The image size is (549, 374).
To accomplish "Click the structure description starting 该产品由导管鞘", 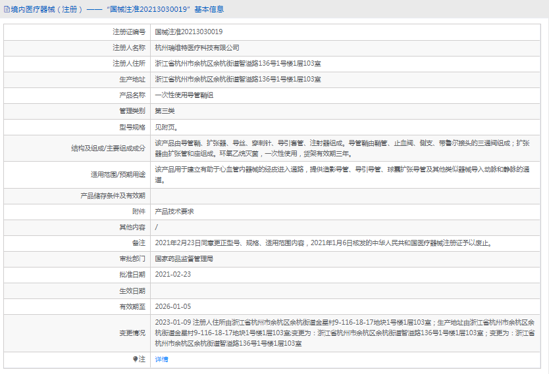I will pyautogui.click(x=342, y=148).
